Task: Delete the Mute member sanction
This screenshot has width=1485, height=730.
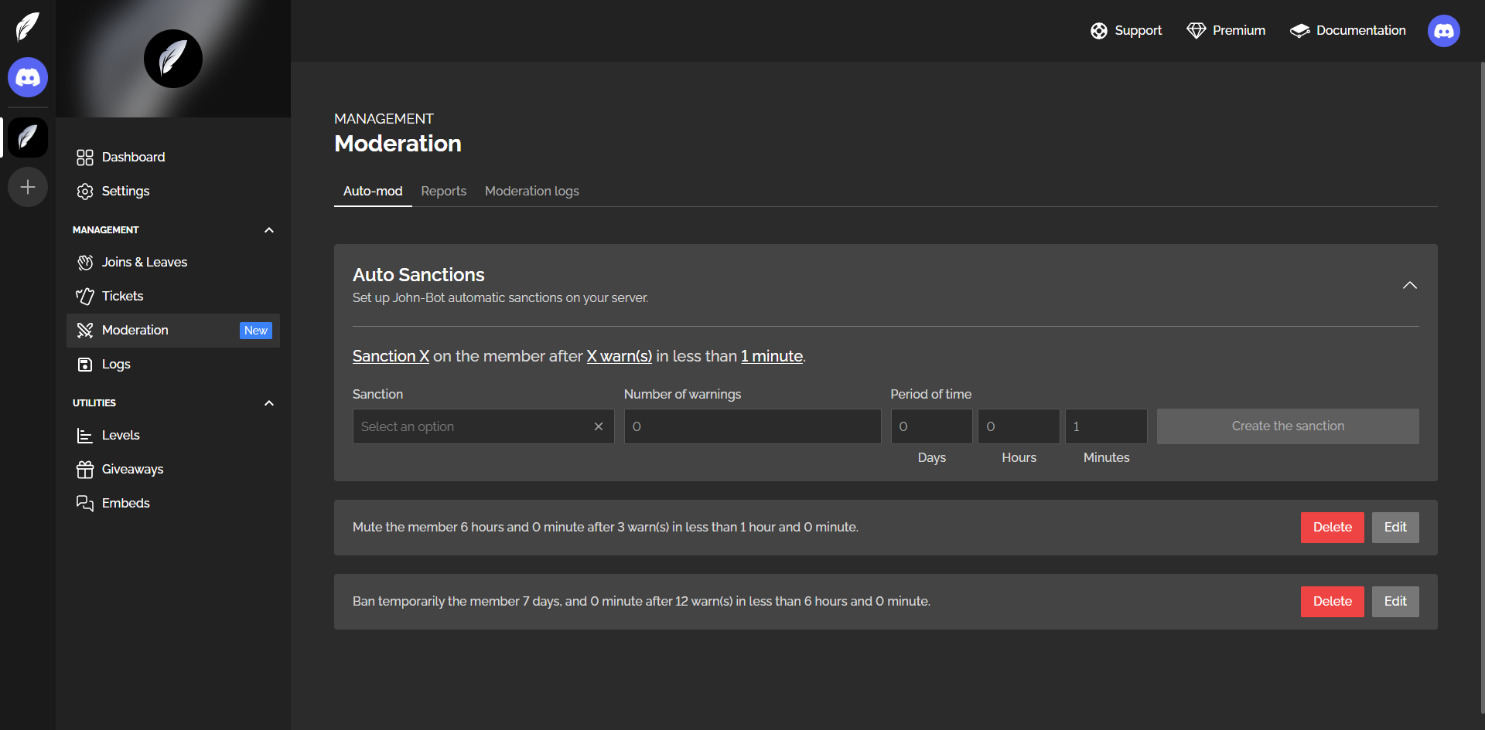Action: (1332, 528)
